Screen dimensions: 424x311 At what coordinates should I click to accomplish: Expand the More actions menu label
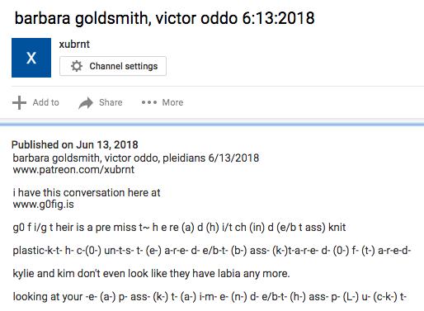(x=172, y=102)
